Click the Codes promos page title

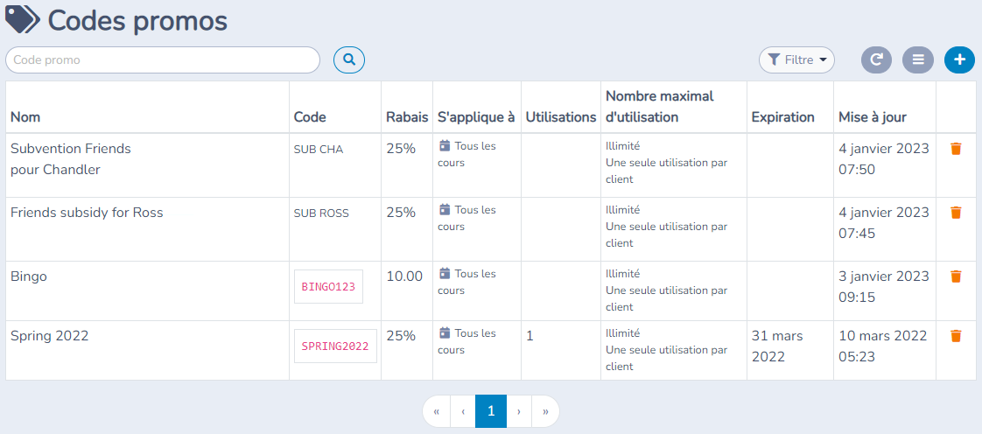click(x=137, y=21)
